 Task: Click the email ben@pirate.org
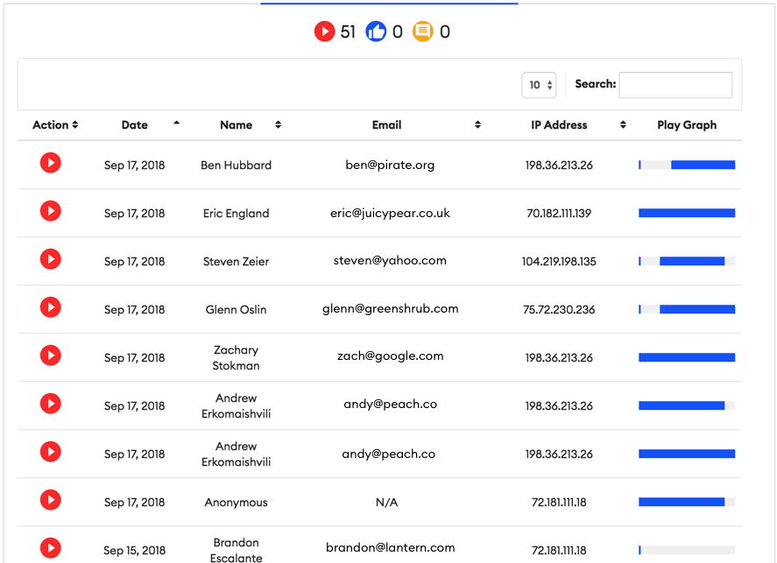(390, 165)
